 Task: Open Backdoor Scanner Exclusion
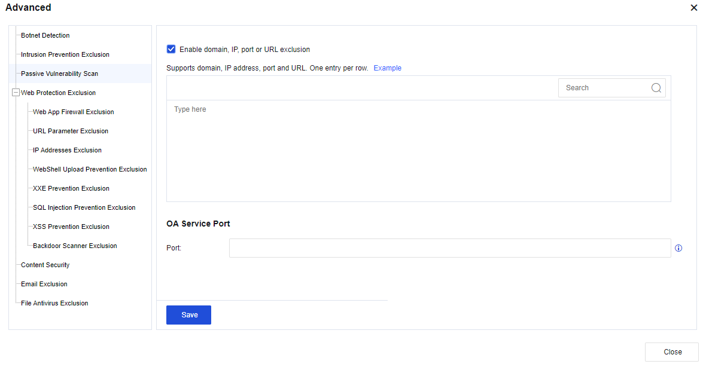pyautogui.click(x=75, y=246)
